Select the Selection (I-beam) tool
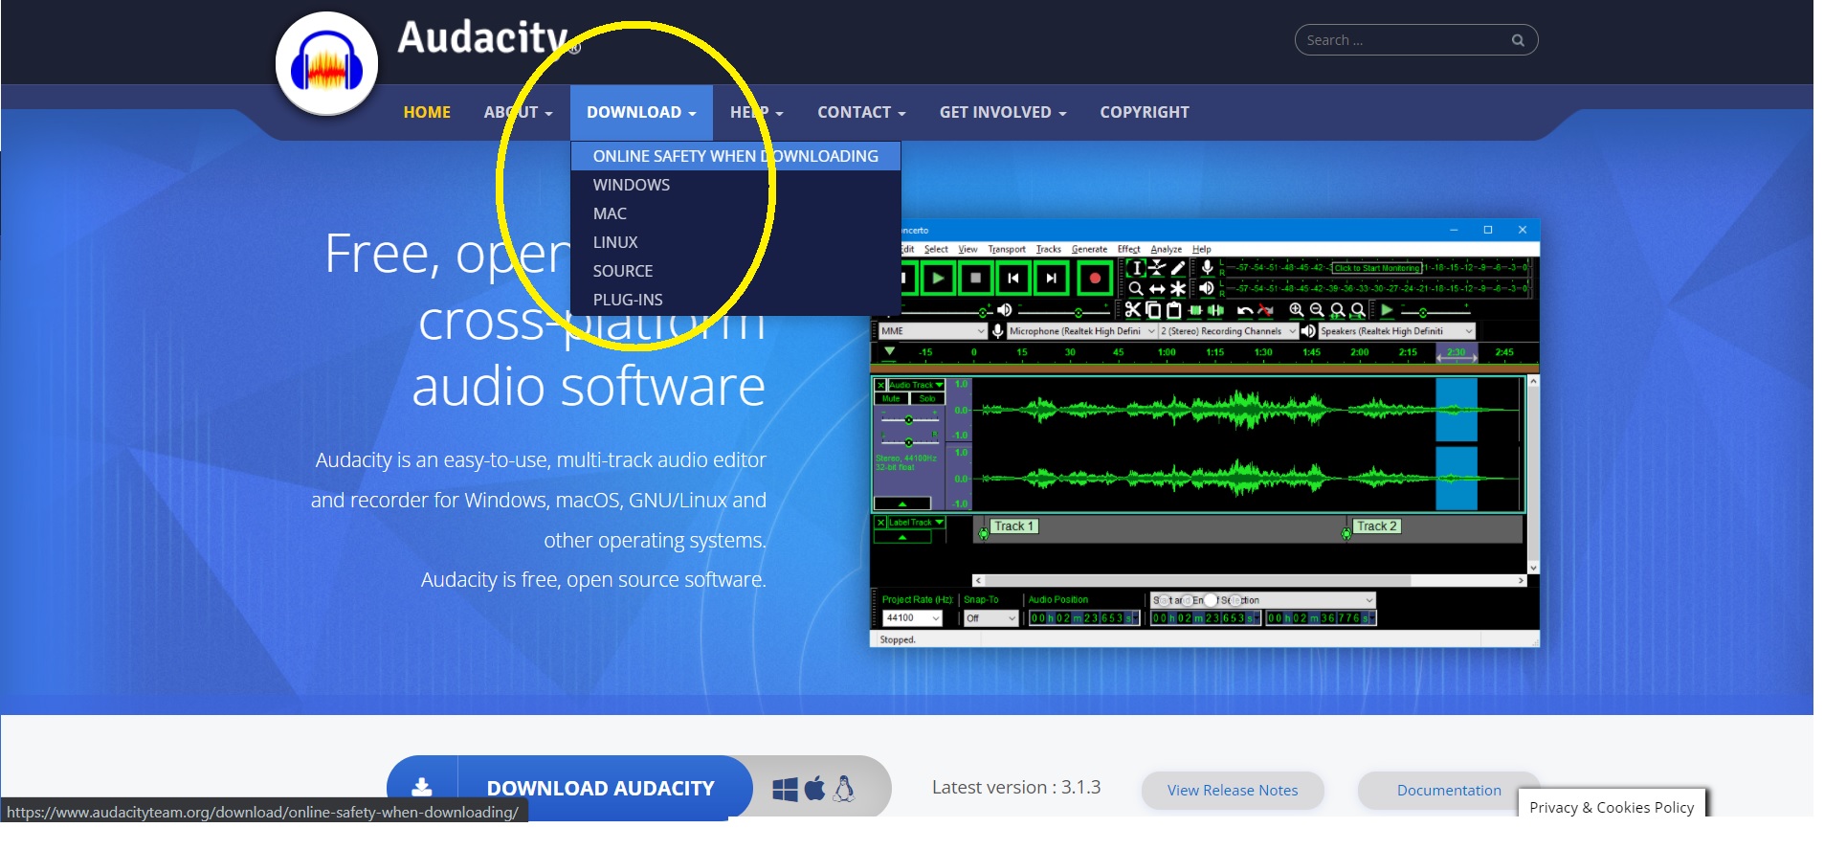Screen dimensions: 1824x850 [1136, 268]
